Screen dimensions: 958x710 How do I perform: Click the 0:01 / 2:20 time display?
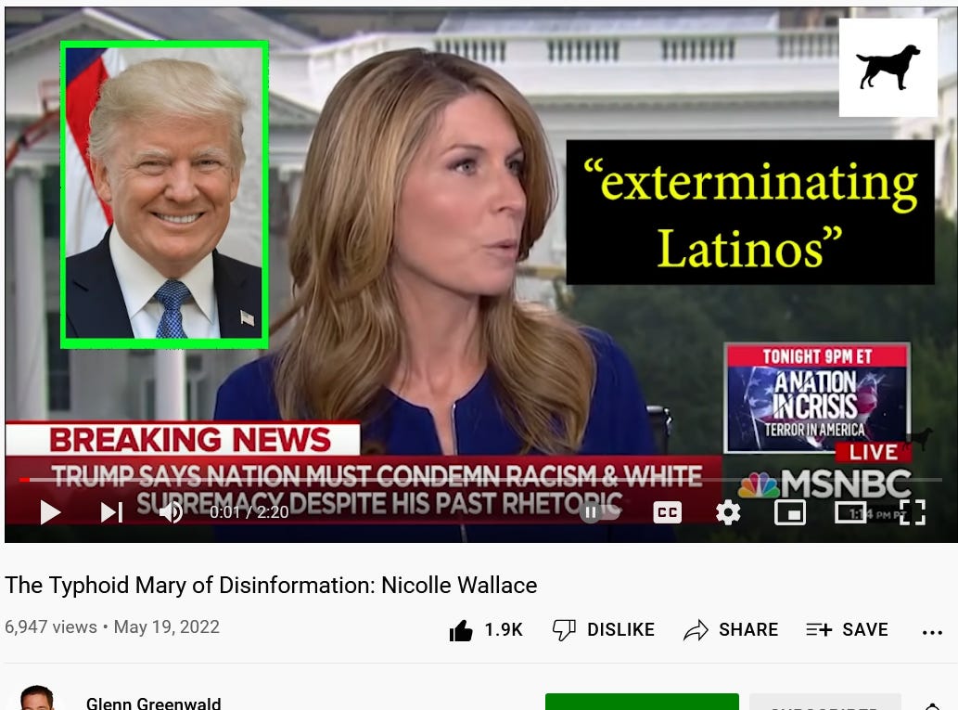coord(249,512)
